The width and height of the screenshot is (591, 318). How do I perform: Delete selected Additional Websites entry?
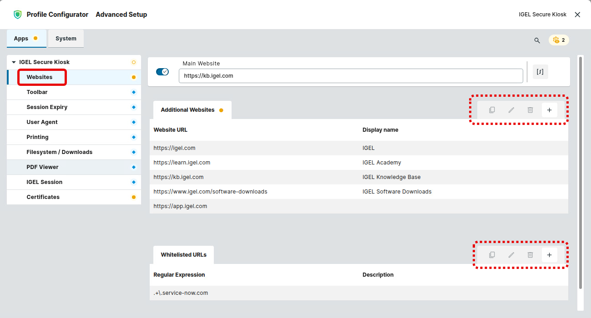click(x=530, y=110)
